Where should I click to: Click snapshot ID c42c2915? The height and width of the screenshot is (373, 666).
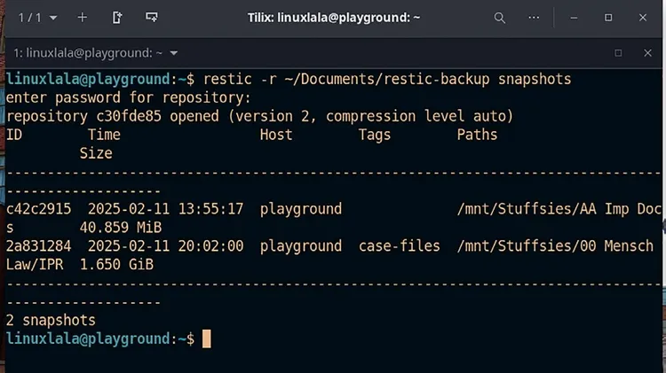tap(39, 209)
